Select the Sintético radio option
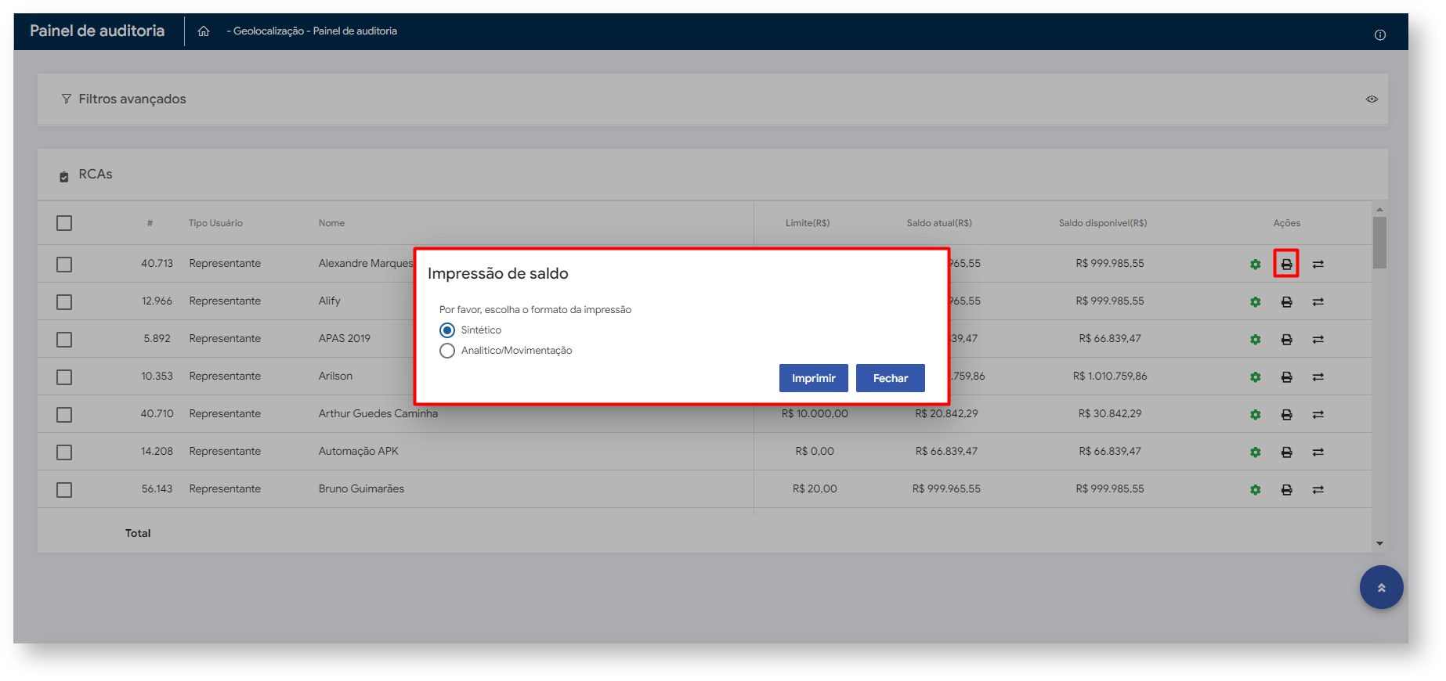This screenshot has width=1446, height=681. [x=447, y=330]
